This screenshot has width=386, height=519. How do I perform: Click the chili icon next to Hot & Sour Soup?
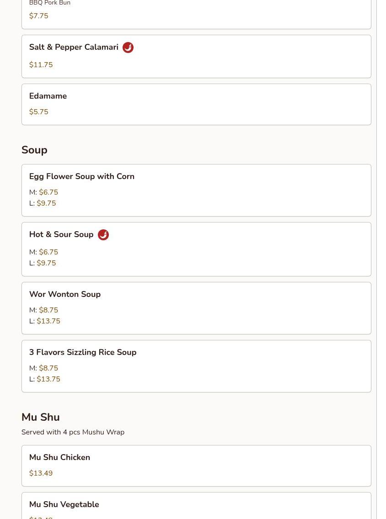103,235
